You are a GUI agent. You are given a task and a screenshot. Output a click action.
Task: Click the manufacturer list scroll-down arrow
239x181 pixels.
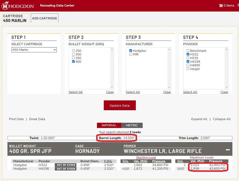pyautogui.click(x=169, y=87)
